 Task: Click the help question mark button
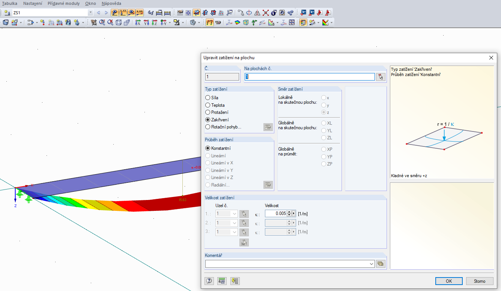click(209, 281)
